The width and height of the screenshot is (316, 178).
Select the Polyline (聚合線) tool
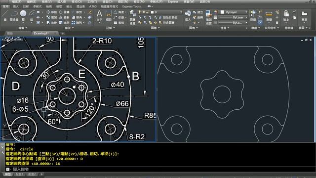tap(14, 15)
